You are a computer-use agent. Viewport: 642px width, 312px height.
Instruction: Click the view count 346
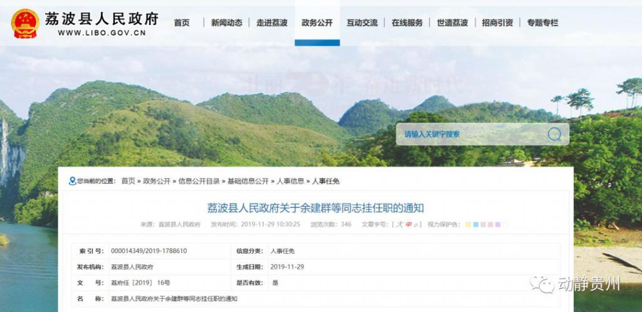click(x=346, y=224)
